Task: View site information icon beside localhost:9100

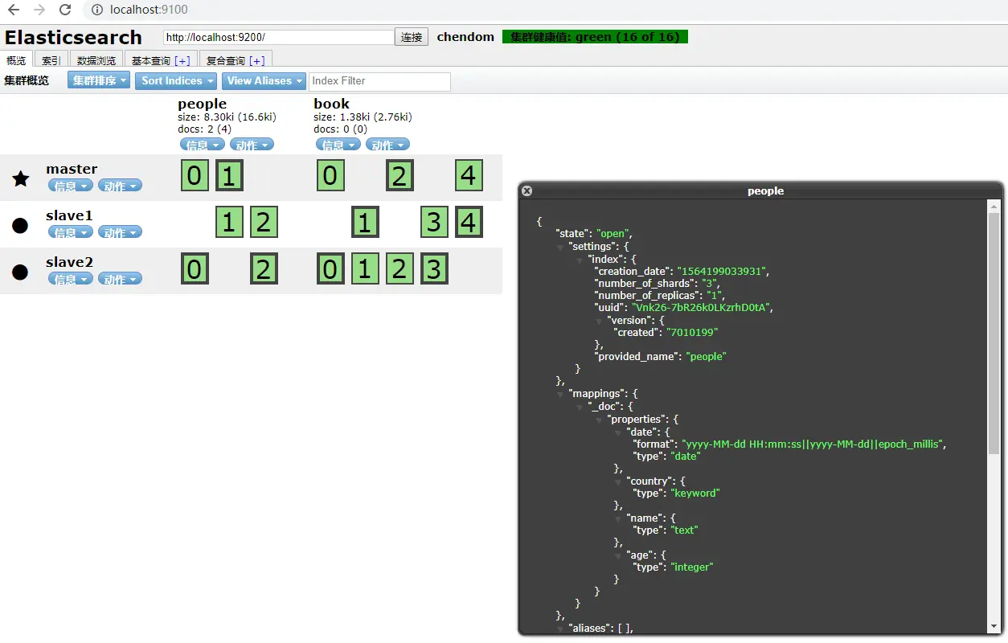Action: click(x=96, y=10)
